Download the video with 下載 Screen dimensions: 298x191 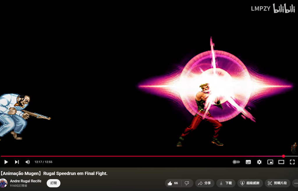pos(226,183)
